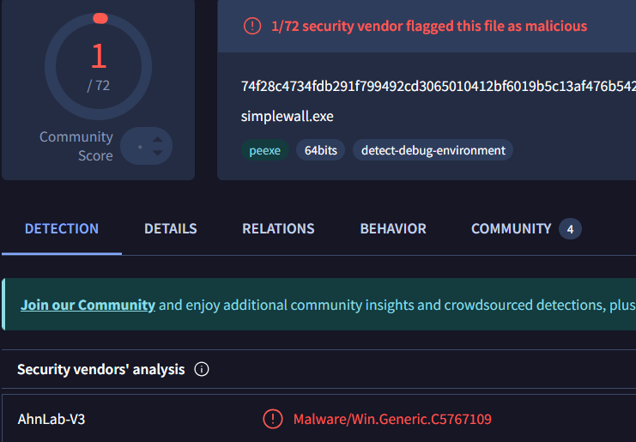Switch to the BEHAVIOR tab
The width and height of the screenshot is (636, 442).
click(393, 228)
